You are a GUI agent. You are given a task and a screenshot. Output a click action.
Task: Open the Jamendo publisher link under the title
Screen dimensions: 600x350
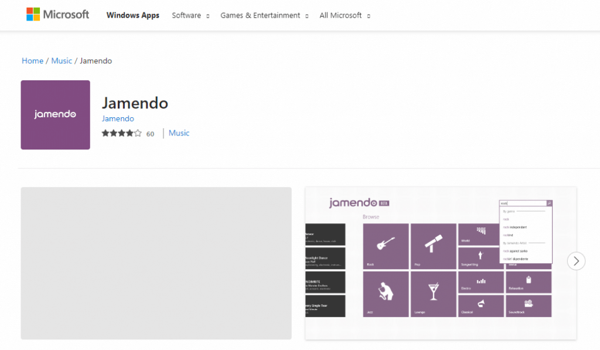118,118
